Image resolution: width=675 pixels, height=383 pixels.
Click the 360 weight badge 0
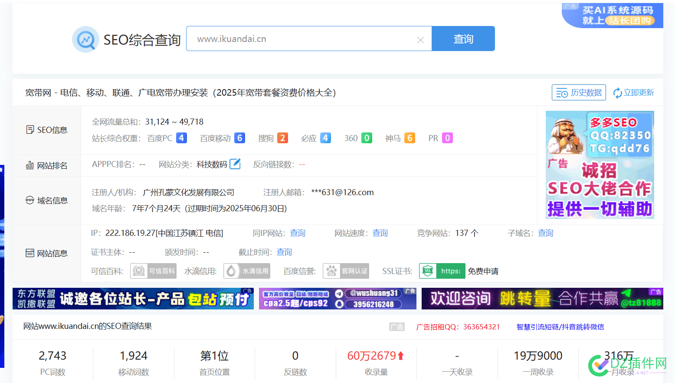(x=367, y=138)
